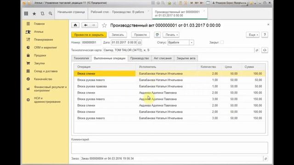Click Записать button
This screenshot has height=165, width=294.
118,35
